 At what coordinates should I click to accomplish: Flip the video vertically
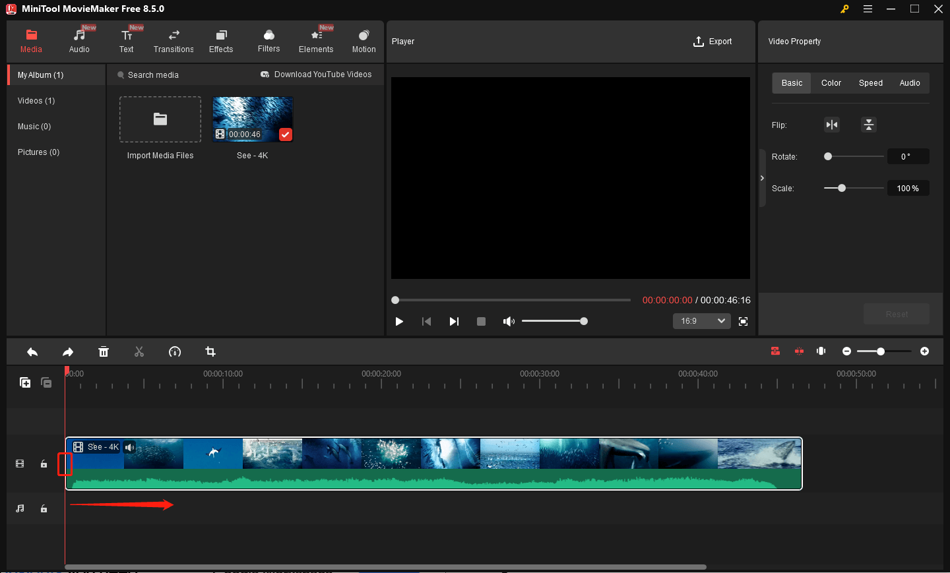pos(869,125)
